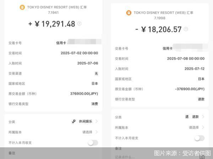
Task: Click 日本 country value in right panel
Action: (201, 79)
